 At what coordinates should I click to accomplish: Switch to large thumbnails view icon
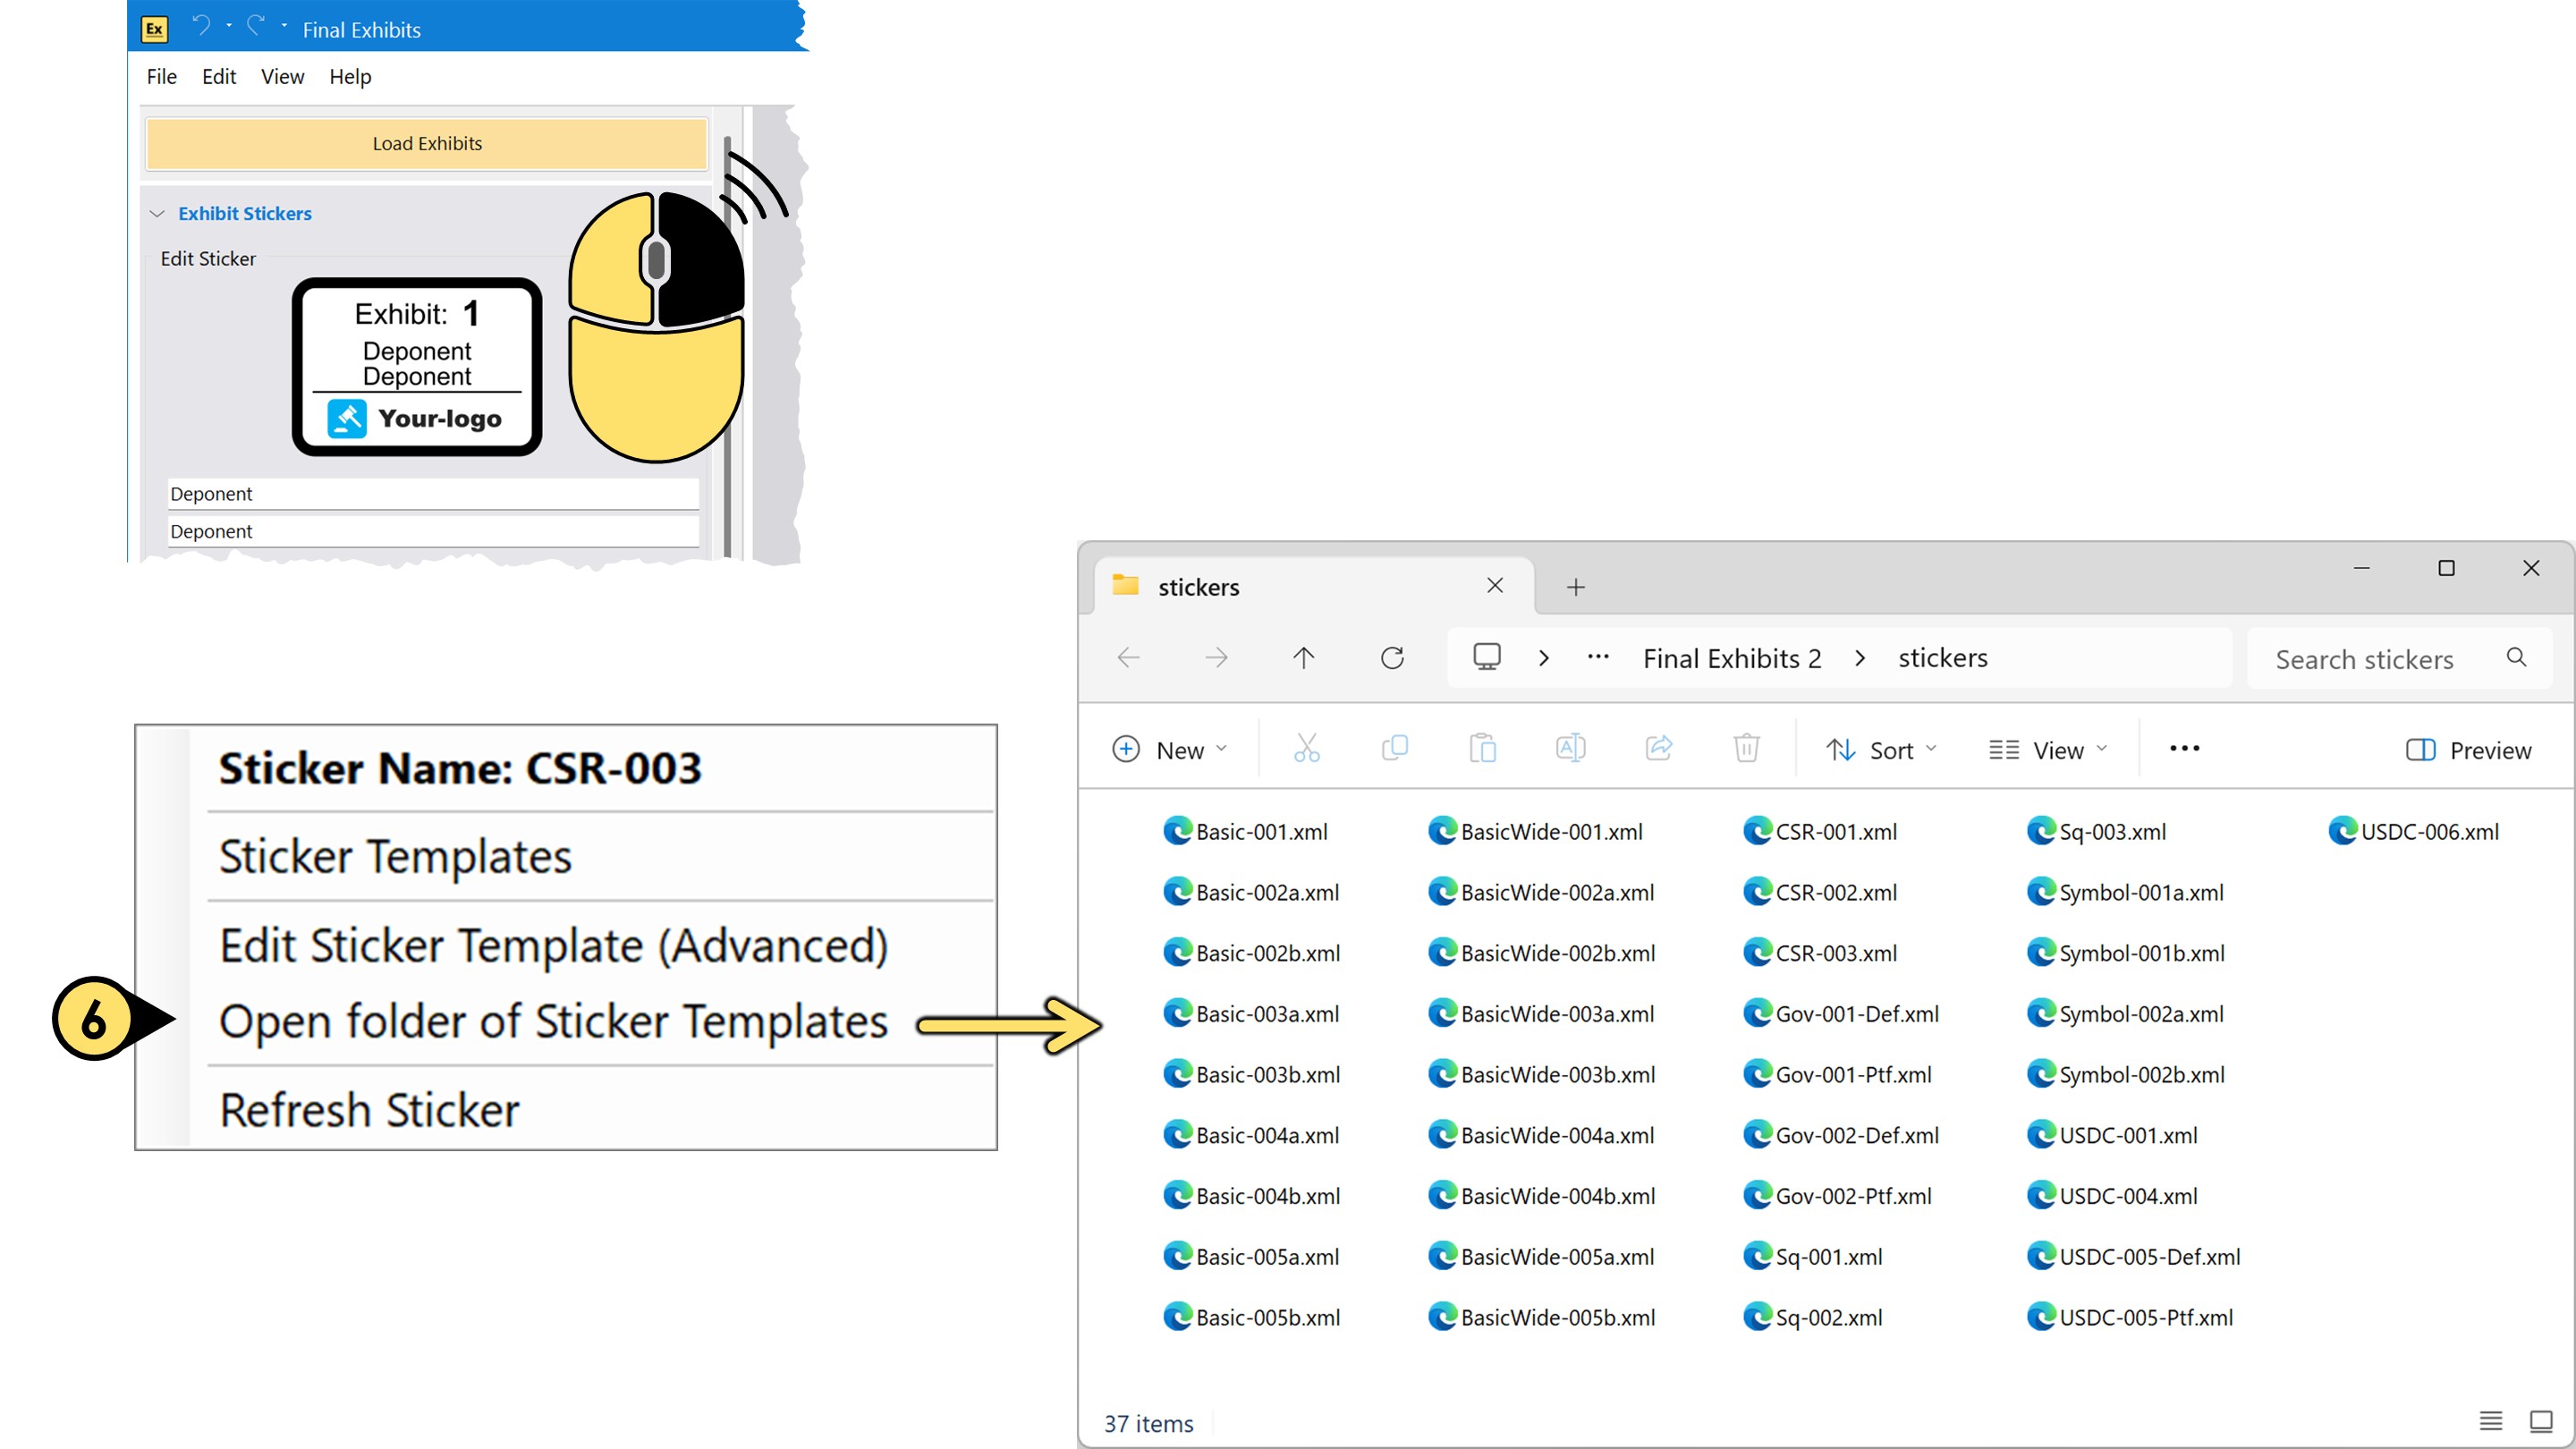point(2540,1421)
